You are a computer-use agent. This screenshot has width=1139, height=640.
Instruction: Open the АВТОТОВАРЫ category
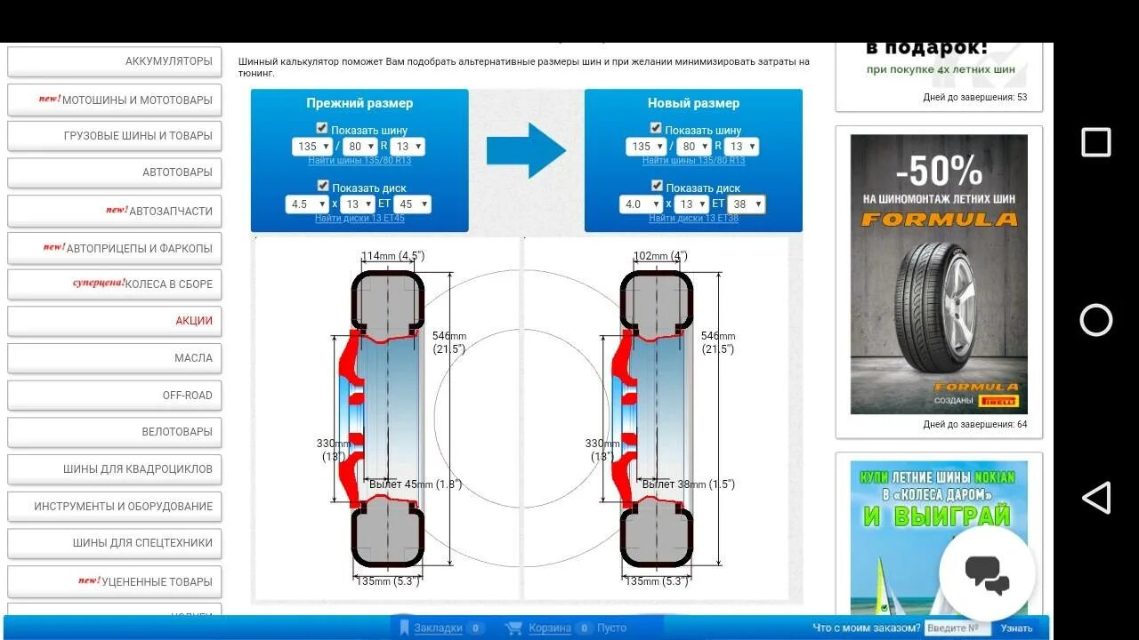(115, 172)
